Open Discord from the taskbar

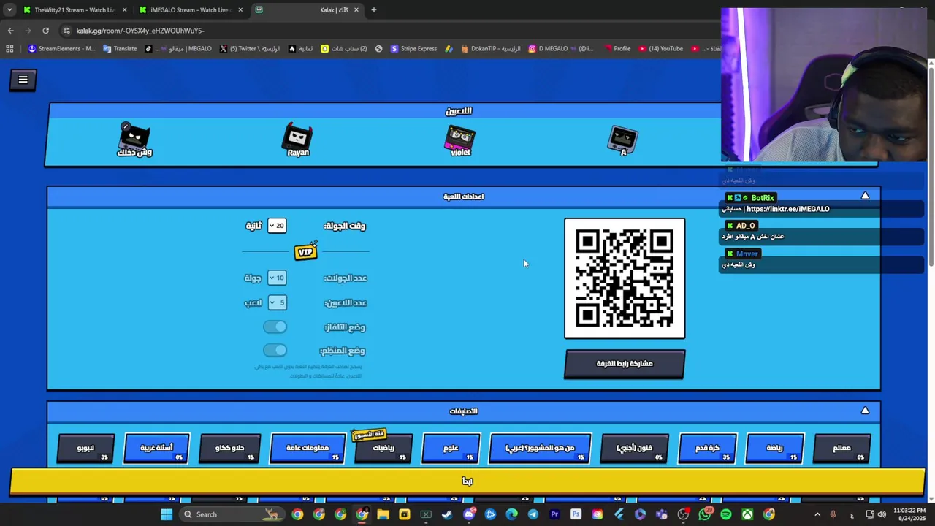[469, 514]
